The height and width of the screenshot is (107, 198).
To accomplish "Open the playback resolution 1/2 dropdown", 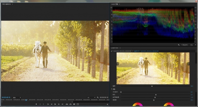I will click(92, 98).
